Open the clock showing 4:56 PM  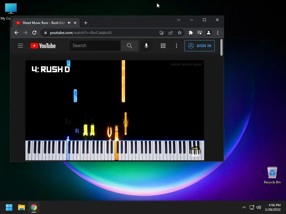tap(273, 207)
